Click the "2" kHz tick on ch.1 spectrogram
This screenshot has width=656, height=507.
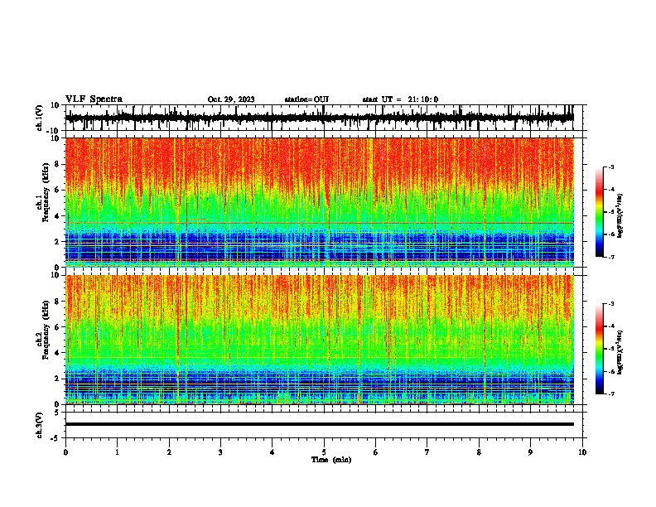[x=58, y=241]
